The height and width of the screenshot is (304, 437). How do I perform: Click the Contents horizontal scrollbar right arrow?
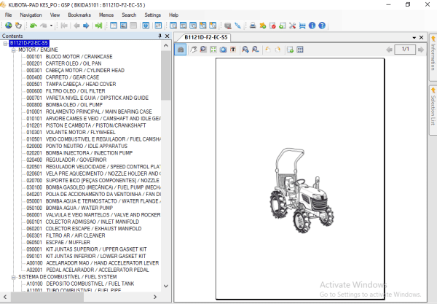click(x=155, y=297)
